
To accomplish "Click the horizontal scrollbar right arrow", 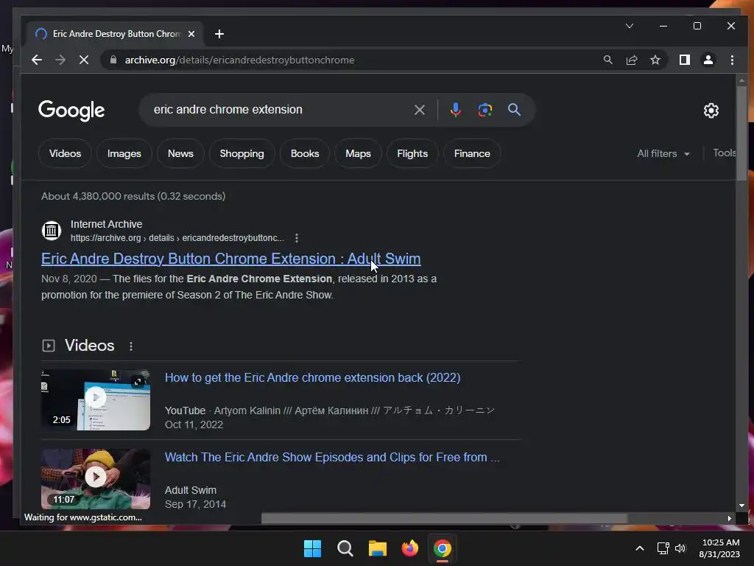I will pyautogui.click(x=730, y=518).
